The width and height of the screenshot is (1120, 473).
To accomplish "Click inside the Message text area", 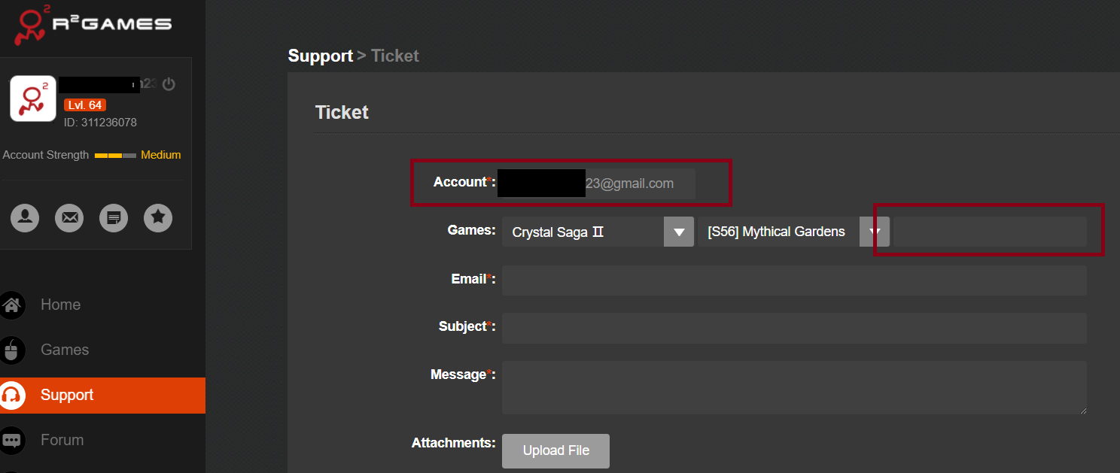I will [x=794, y=387].
